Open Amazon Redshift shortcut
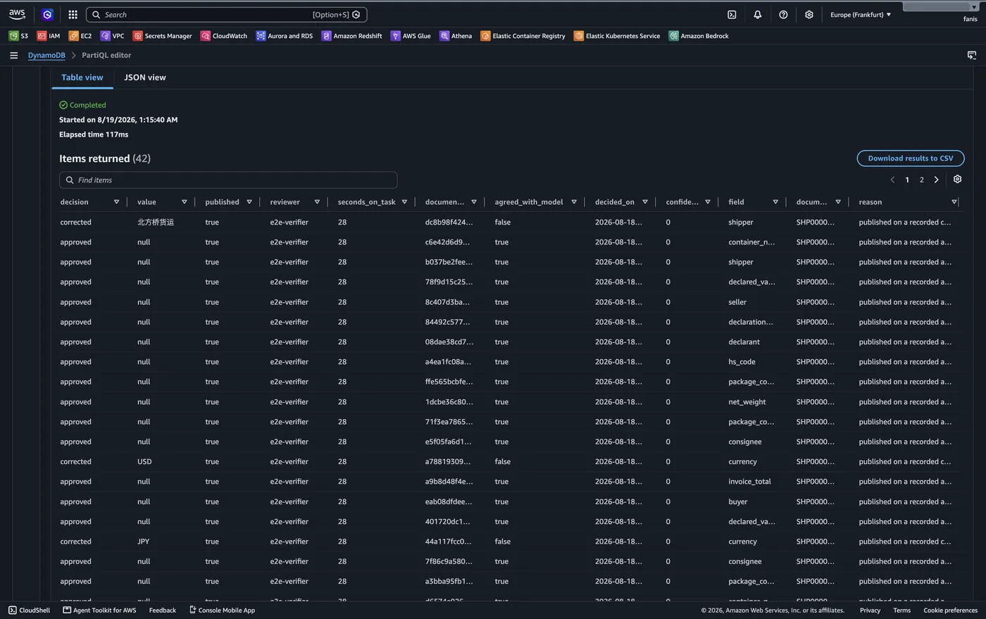Viewport: 986px width, 619px height. pyautogui.click(x=352, y=36)
